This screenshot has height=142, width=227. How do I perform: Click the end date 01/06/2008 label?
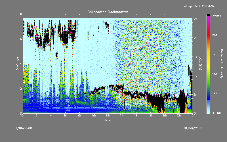(193, 128)
